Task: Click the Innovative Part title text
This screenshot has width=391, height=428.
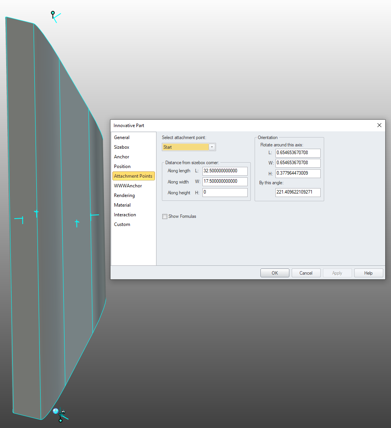Action: tap(129, 126)
